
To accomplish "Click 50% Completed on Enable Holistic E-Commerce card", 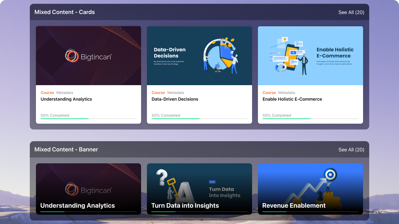I will point(277,116).
